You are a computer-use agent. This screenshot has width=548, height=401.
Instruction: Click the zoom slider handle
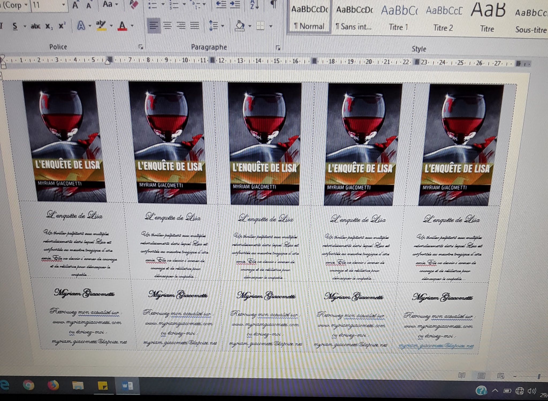(x=539, y=377)
